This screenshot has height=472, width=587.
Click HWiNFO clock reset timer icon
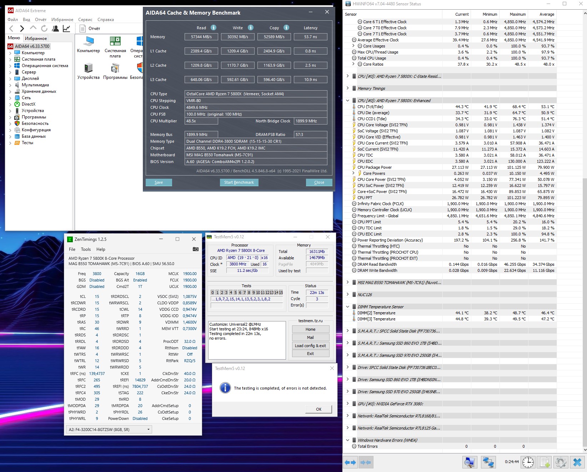pos(528,462)
